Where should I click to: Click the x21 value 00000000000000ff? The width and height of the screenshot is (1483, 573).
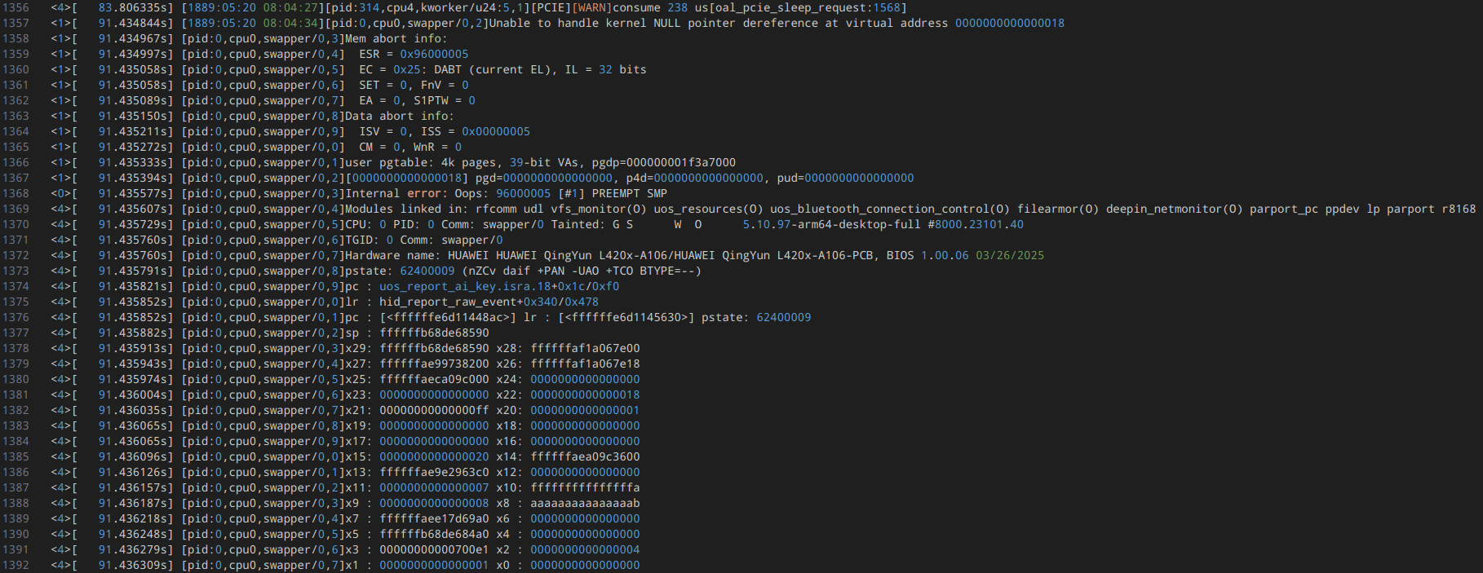(x=434, y=410)
